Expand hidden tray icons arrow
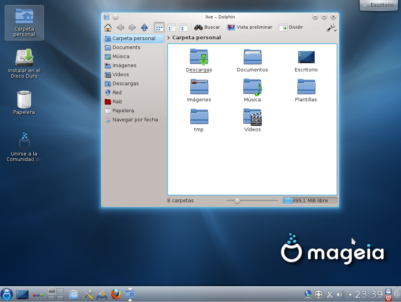This screenshot has width=401, height=302. coord(350,295)
